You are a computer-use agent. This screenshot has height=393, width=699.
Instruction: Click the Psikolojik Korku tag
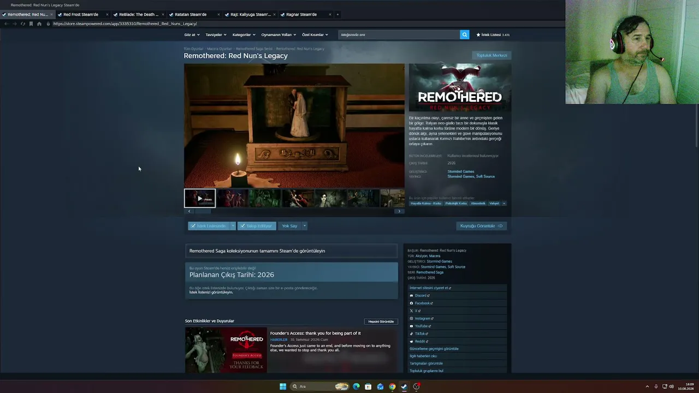(456, 203)
